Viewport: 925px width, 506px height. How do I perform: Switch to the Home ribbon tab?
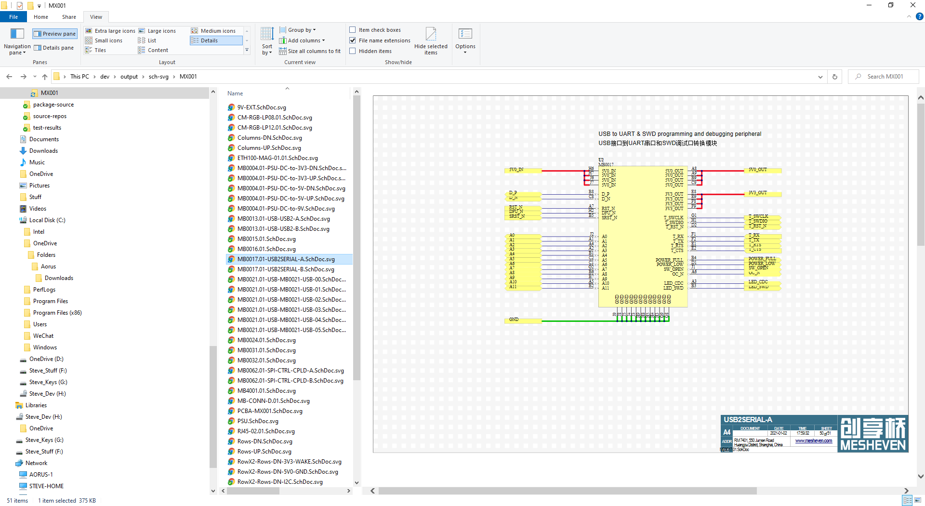41,17
